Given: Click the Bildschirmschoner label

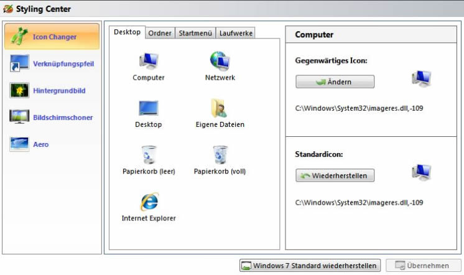Looking at the screenshot, I should pyautogui.click(x=63, y=118).
